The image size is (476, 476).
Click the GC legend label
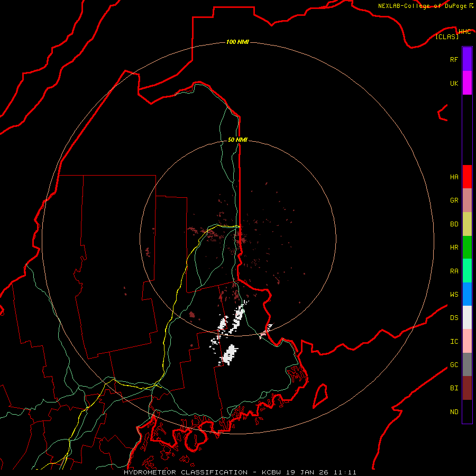click(454, 365)
